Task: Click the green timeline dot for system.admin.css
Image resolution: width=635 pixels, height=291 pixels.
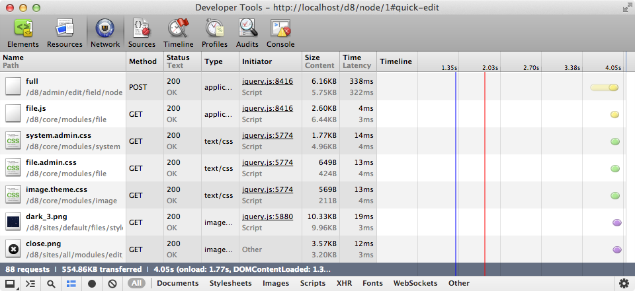Action: (x=615, y=141)
